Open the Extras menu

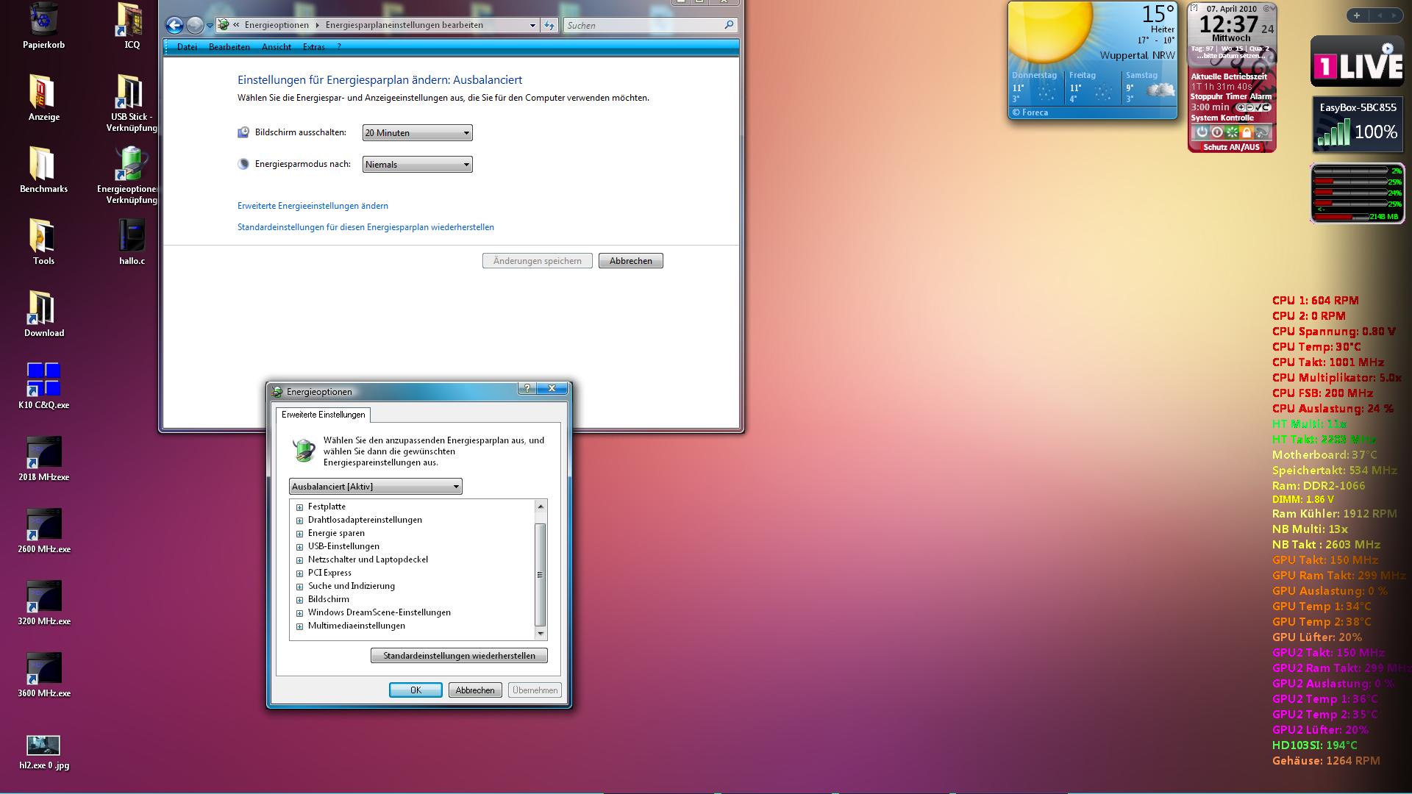313,47
